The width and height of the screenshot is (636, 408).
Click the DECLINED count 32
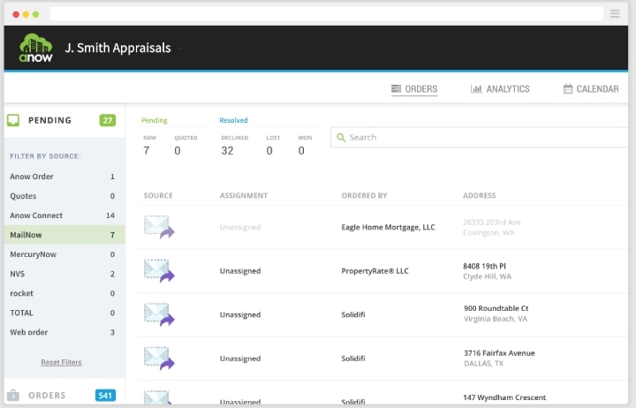227,151
